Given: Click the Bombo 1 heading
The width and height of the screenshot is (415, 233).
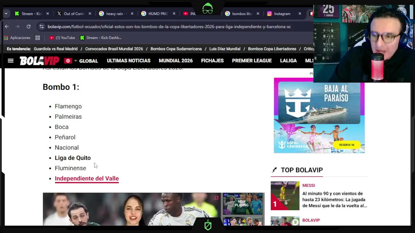Looking at the screenshot, I should point(61,87).
